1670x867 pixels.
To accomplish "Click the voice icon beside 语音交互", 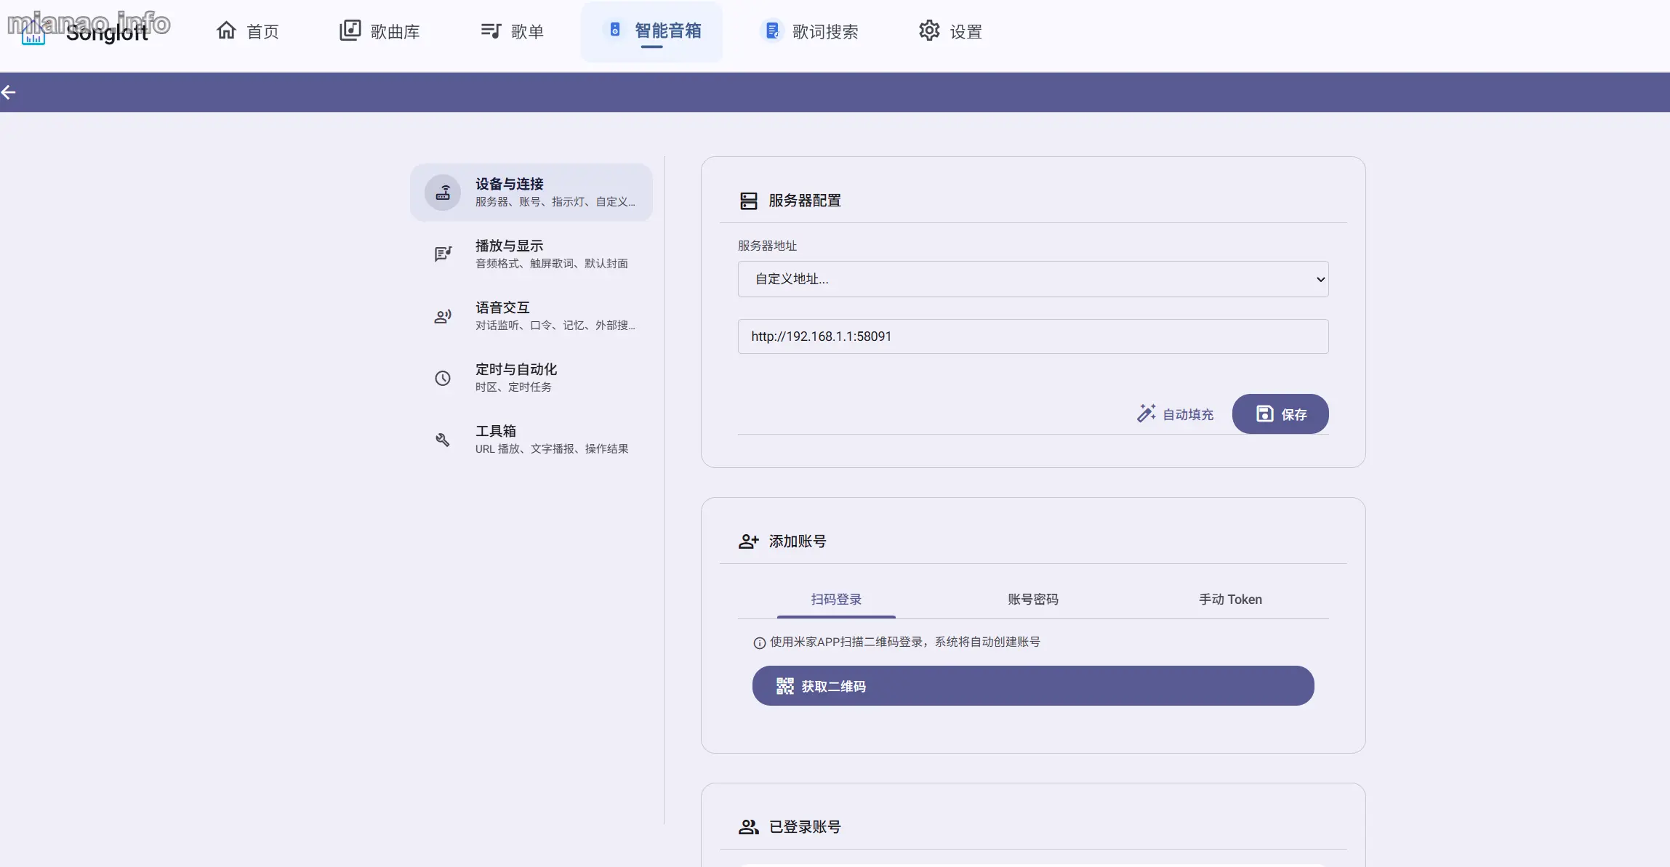I will tap(443, 316).
